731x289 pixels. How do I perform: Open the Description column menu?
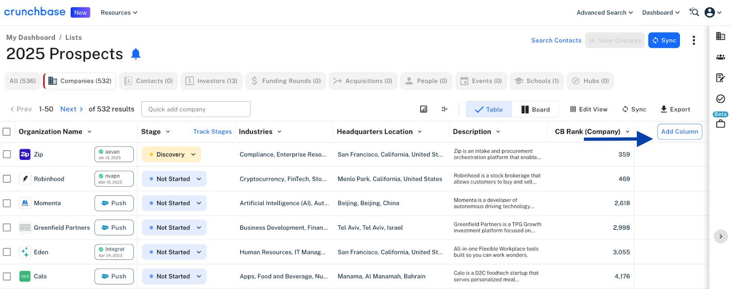tap(498, 131)
